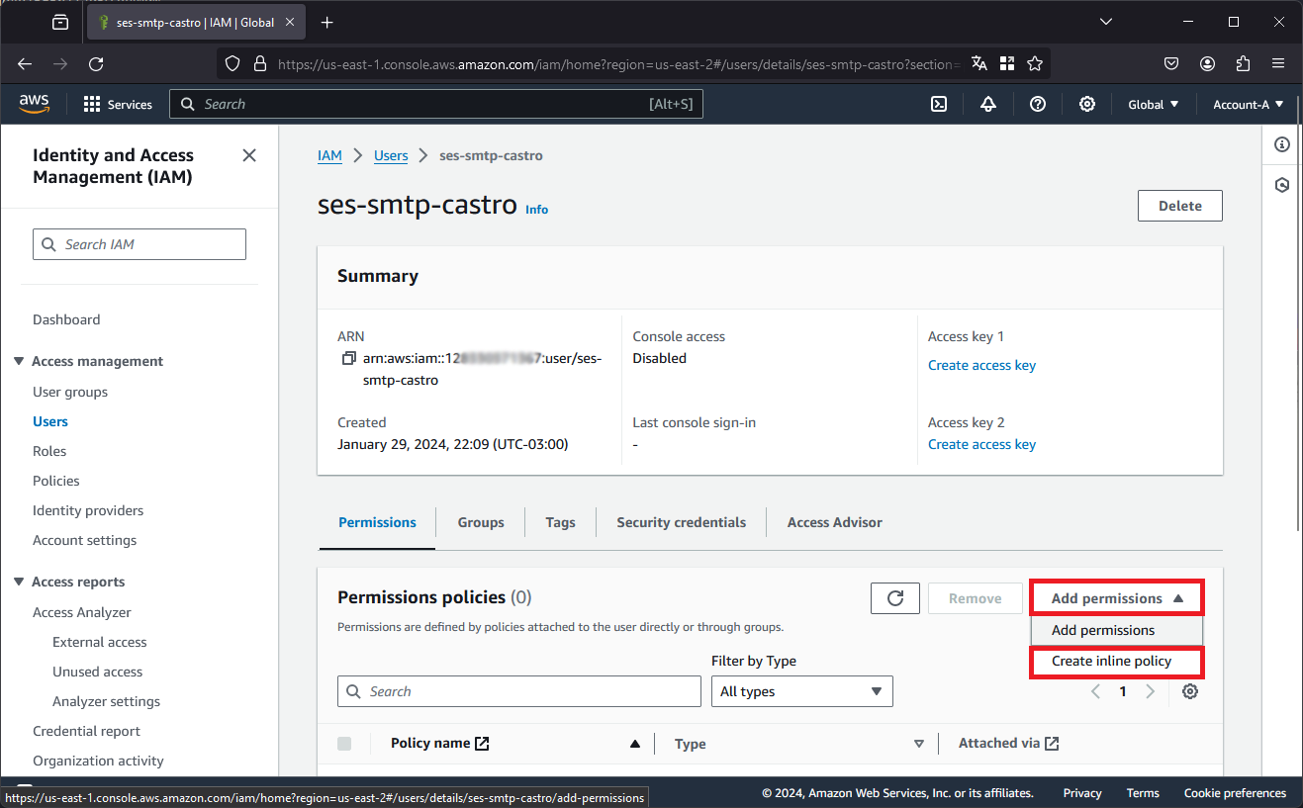The width and height of the screenshot is (1303, 808).
Task: Open Identity providers in sidebar
Action: pos(88,510)
